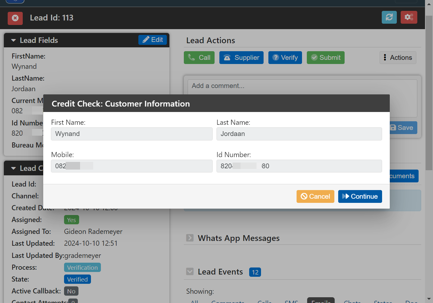Viewport: 433px width, 303px height.
Task: Open the red settings gears button
Action: [409, 17]
